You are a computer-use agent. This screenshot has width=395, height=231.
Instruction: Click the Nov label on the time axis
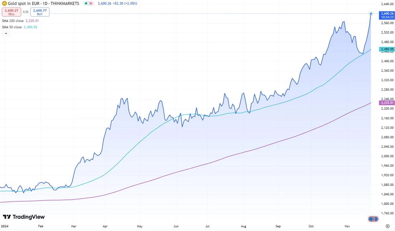pos(347,226)
